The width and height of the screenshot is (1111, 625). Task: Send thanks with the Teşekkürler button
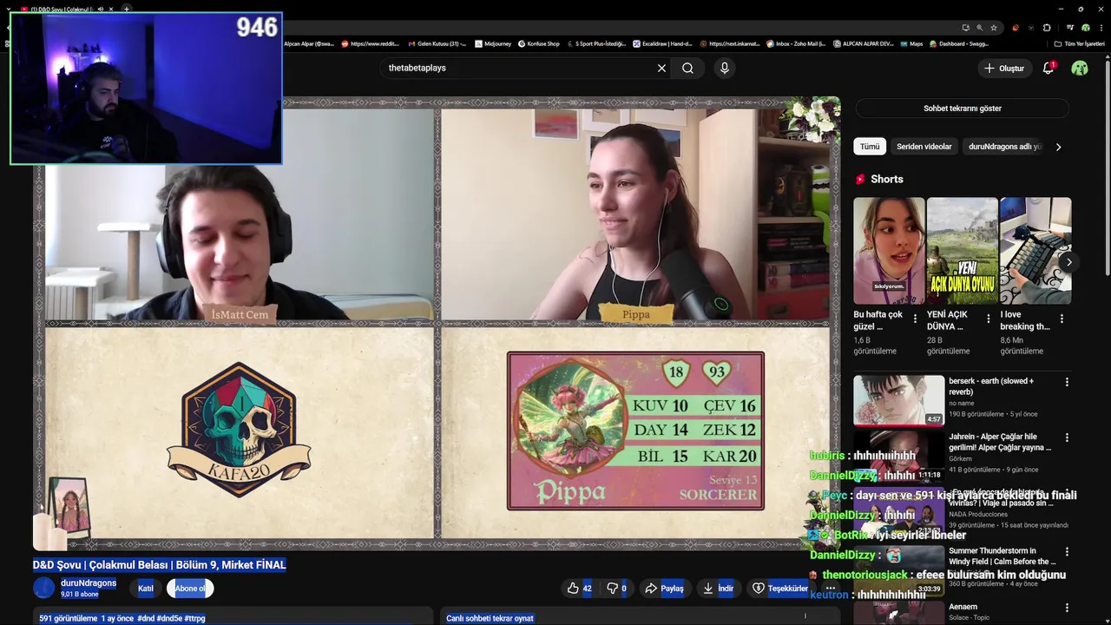click(780, 589)
